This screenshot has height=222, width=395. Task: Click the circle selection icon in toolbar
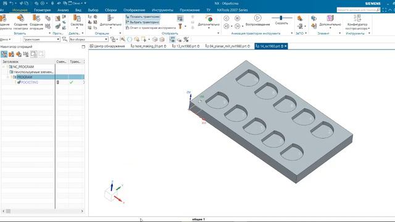coord(130,39)
